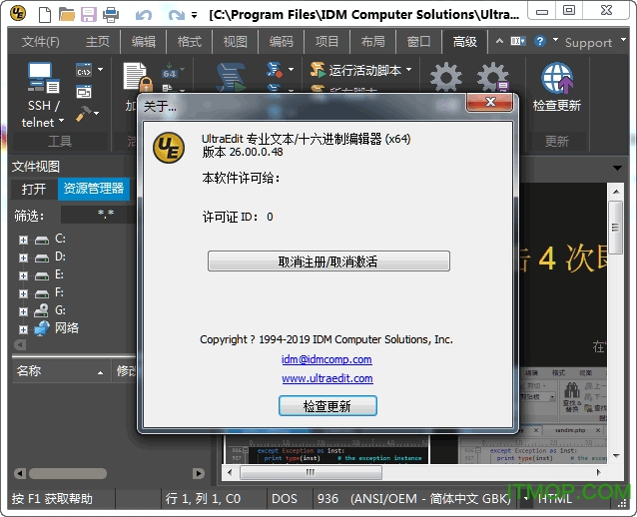Click the editor vertical scrollbar thumb

(x=616, y=228)
